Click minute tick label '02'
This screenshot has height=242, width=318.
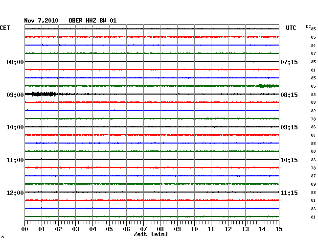[58, 229]
